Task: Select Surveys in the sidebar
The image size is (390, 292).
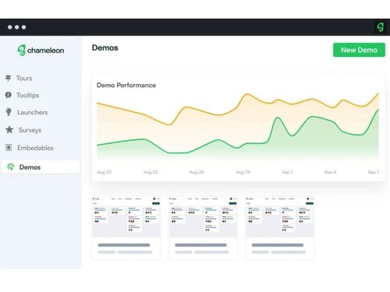Action: [x=30, y=130]
